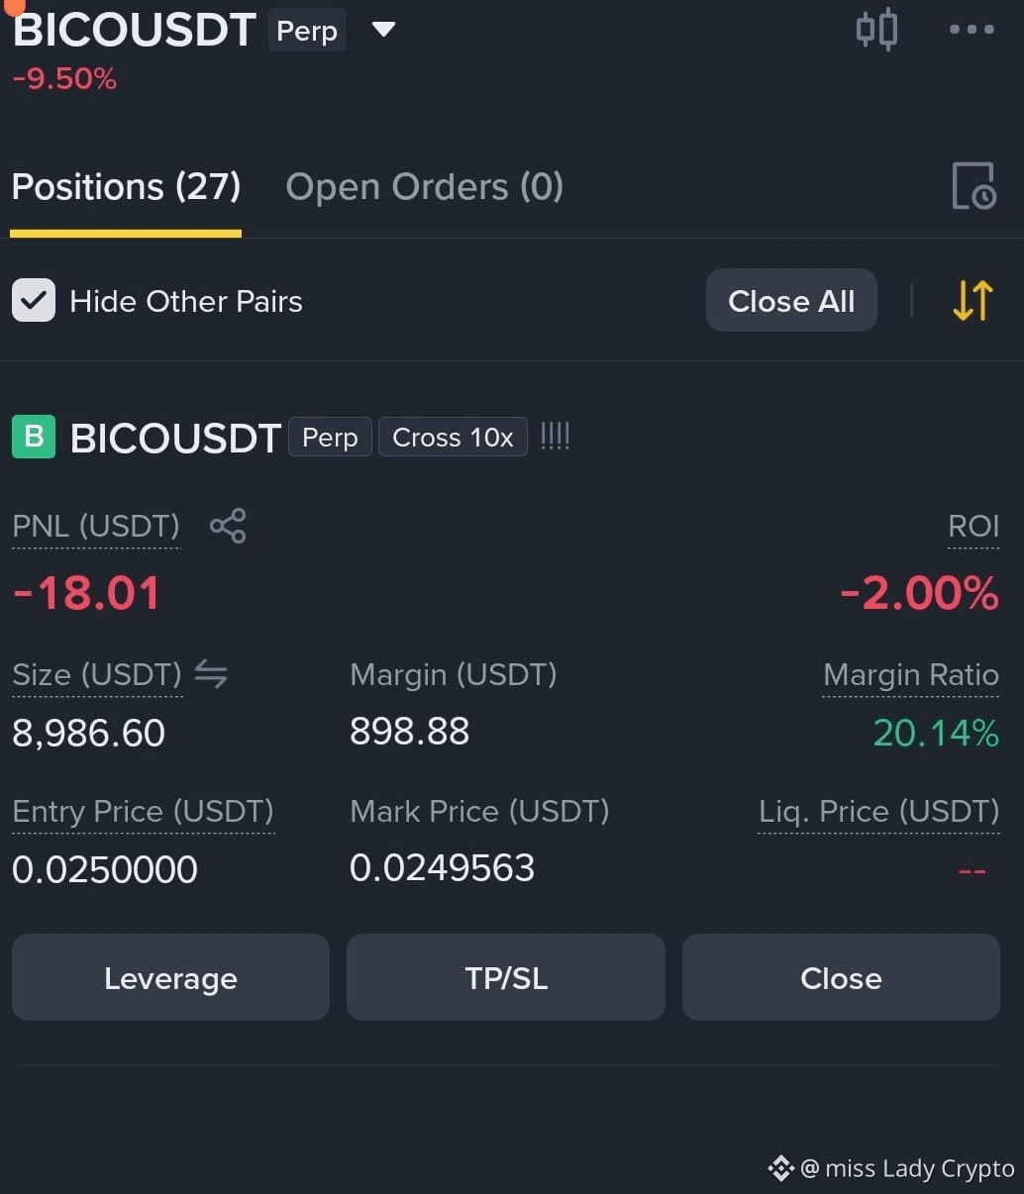
Task: Expand the BICOUSDT pair dropdown arrow
Action: click(383, 30)
